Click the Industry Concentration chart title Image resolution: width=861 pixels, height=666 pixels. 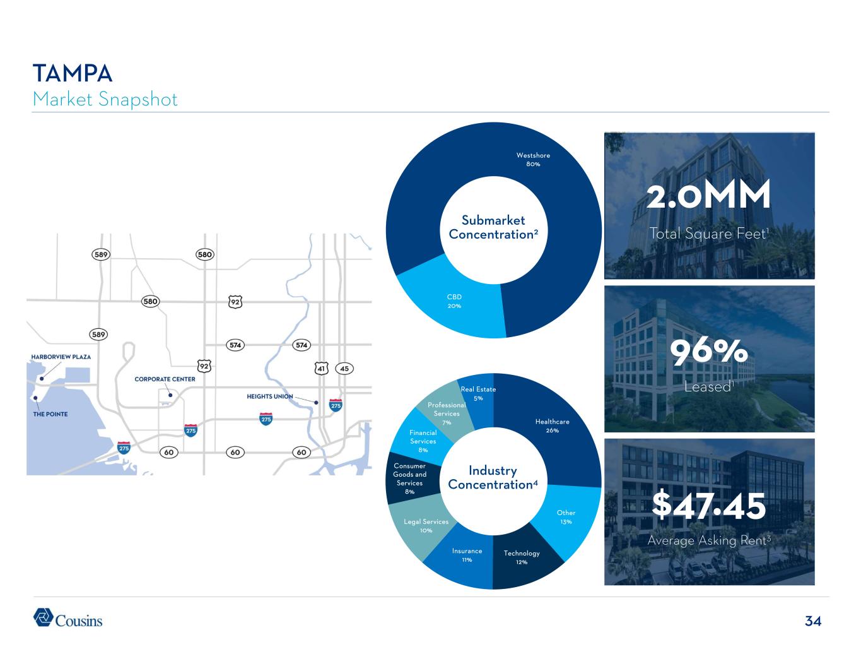point(493,477)
